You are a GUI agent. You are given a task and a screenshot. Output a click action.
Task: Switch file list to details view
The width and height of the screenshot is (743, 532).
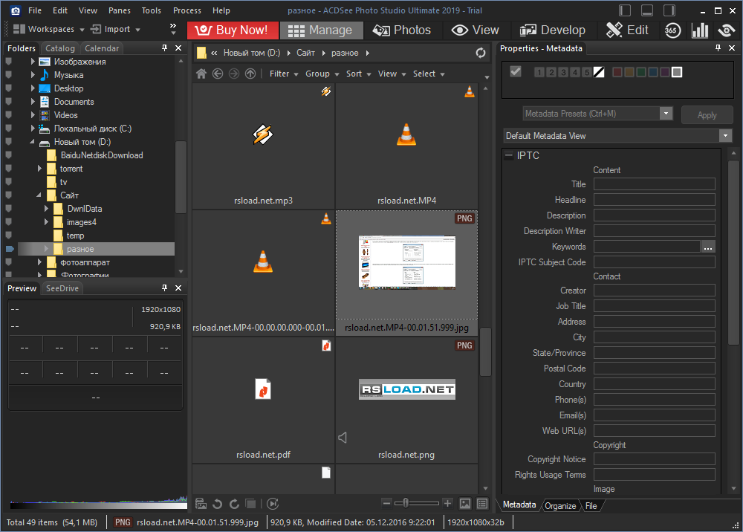(x=482, y=504)
